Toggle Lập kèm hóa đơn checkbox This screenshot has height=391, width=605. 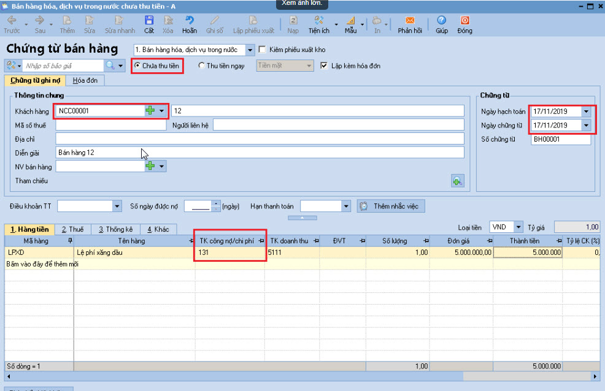[324, 66]
